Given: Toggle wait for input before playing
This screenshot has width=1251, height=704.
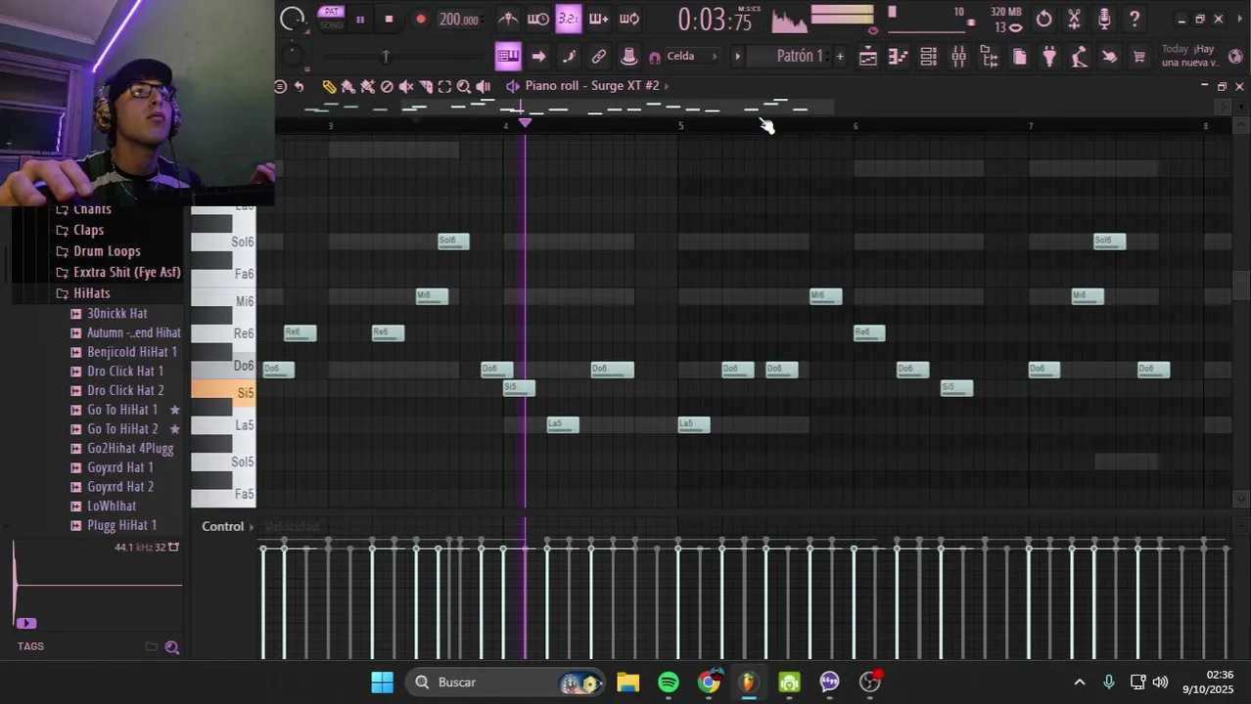Looking at the screenshot, I should point(538,19).
